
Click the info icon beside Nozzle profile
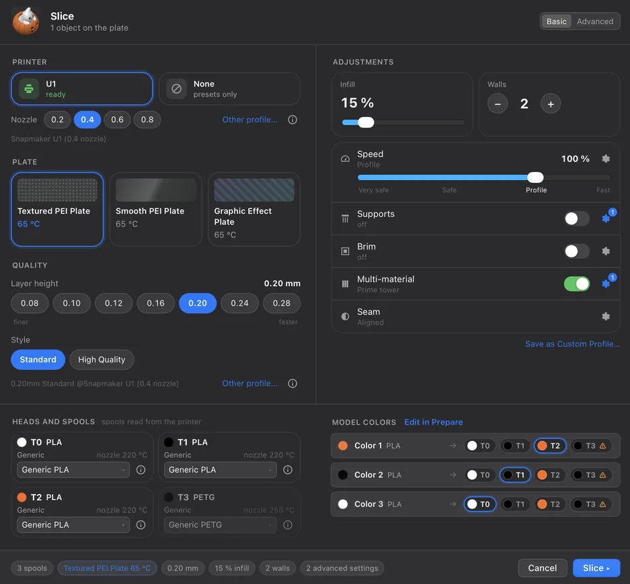pos(292,120)
